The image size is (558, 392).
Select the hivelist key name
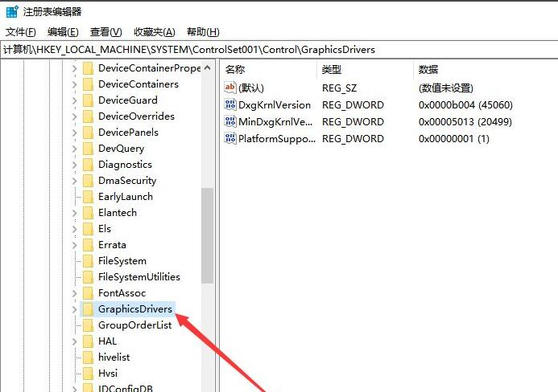pos(114,357)
